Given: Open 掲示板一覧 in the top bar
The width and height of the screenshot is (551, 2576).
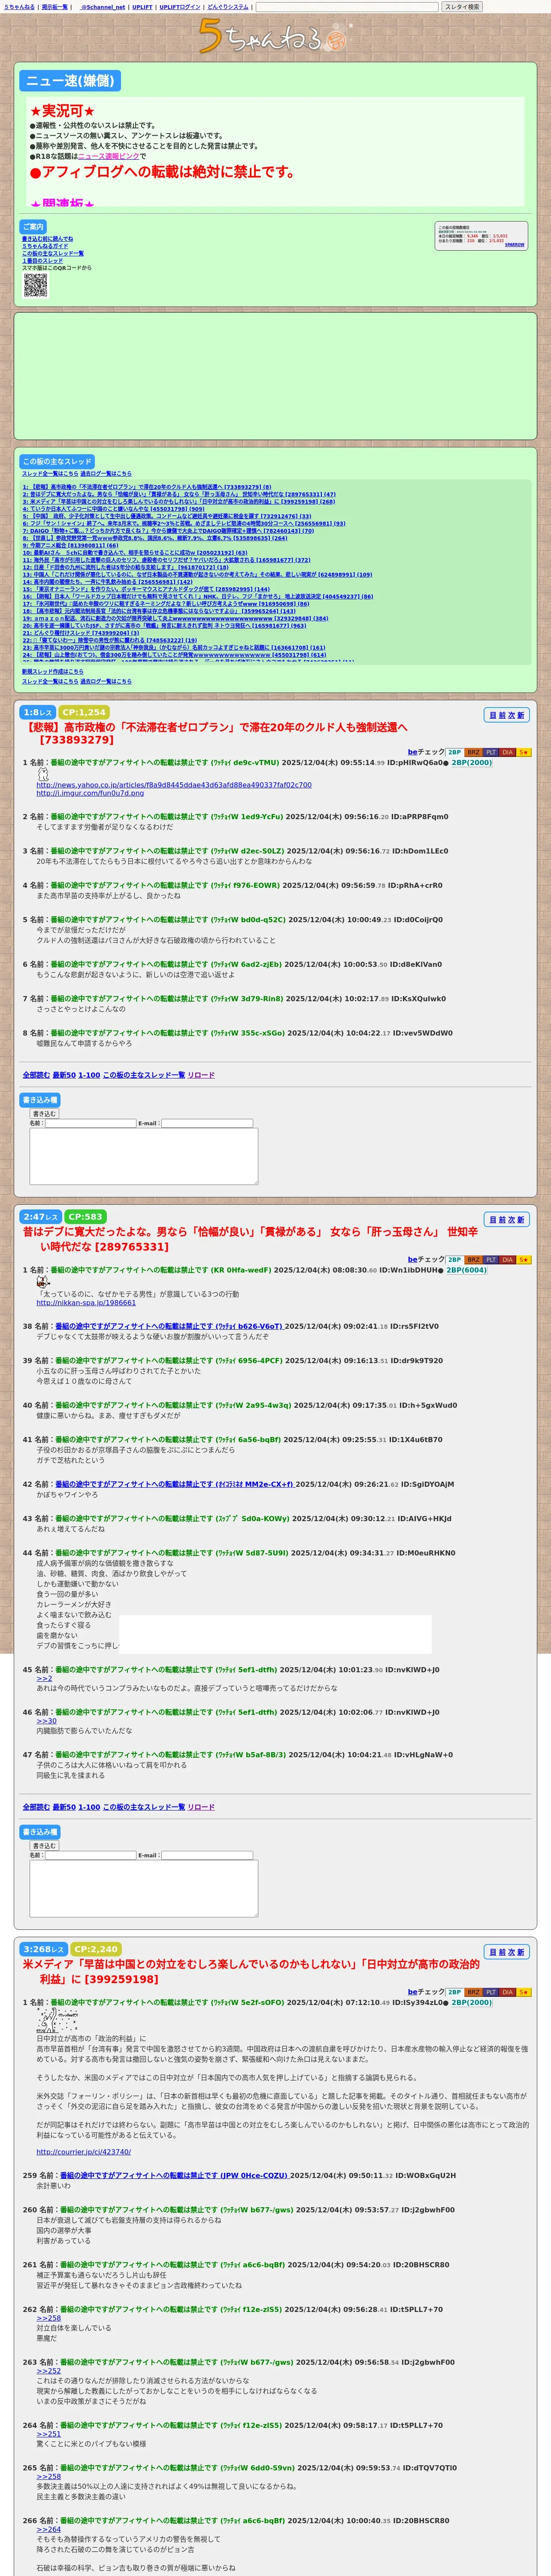Looking at the screenshot, I should pos(55,7).
